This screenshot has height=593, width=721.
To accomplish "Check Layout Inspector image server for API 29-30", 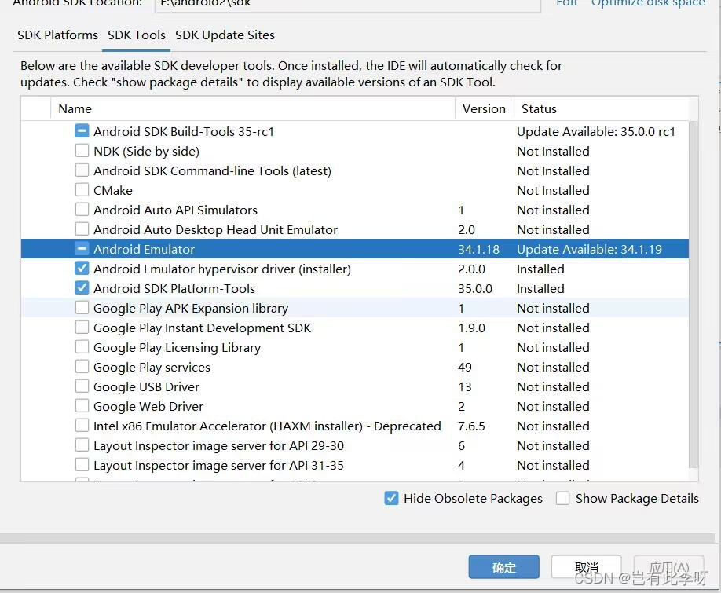I will pos(82,445).
